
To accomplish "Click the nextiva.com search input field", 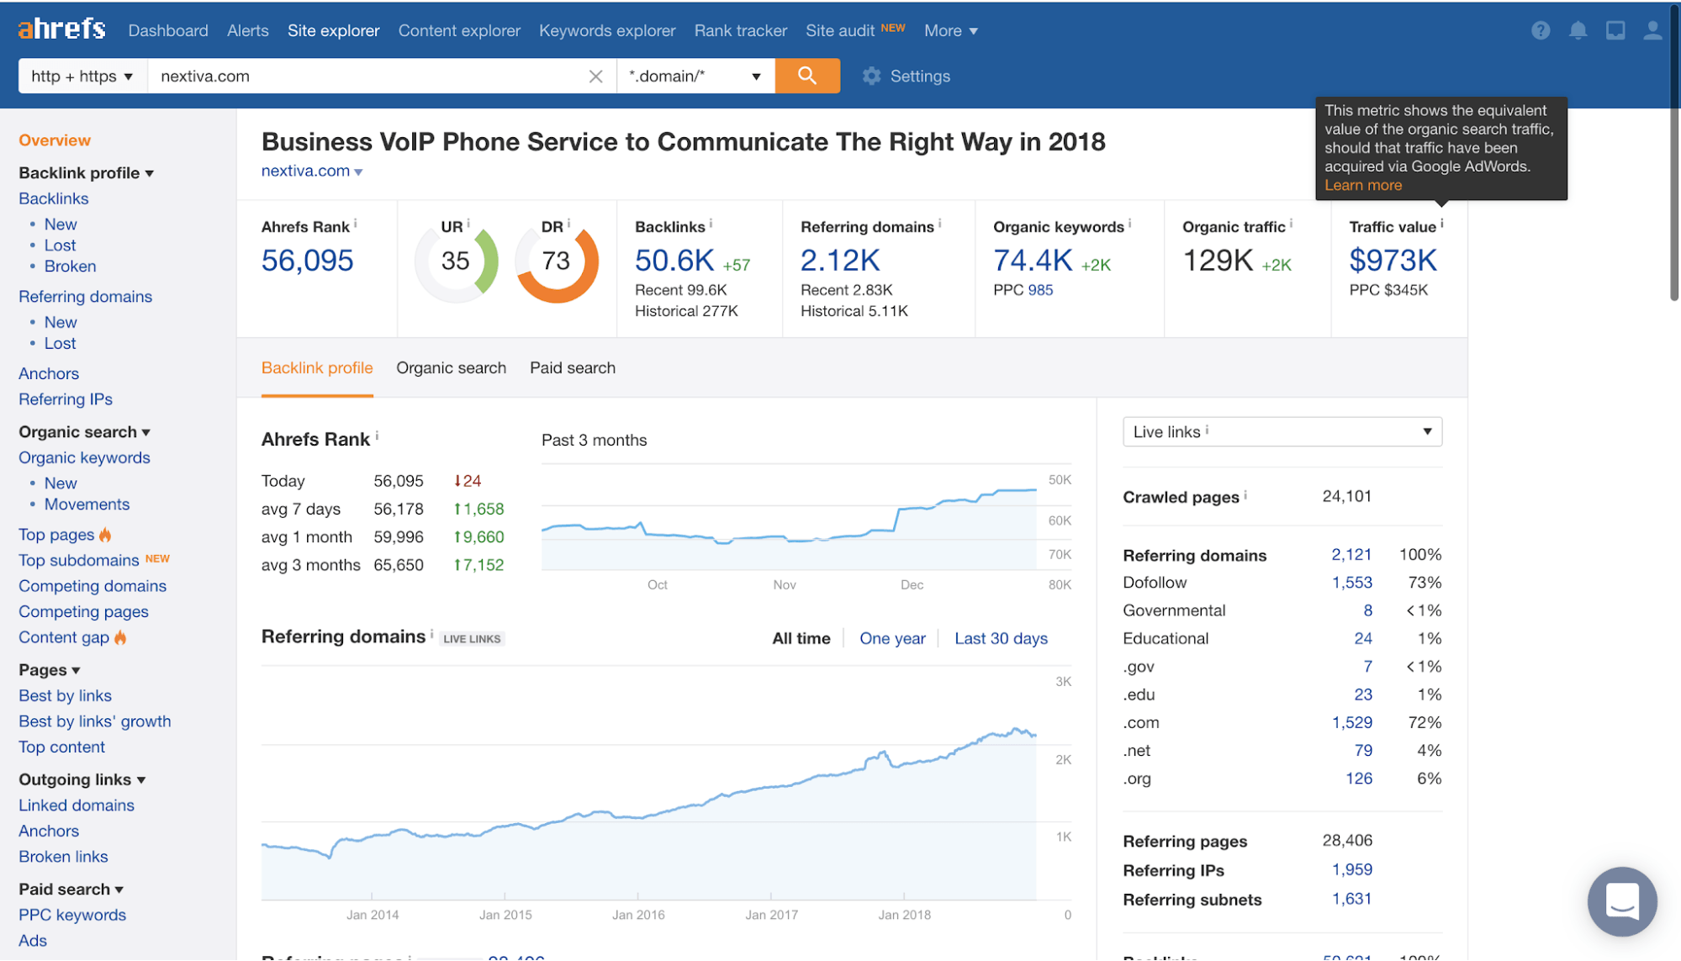I will pyautogui.click(x=367, y=76).
